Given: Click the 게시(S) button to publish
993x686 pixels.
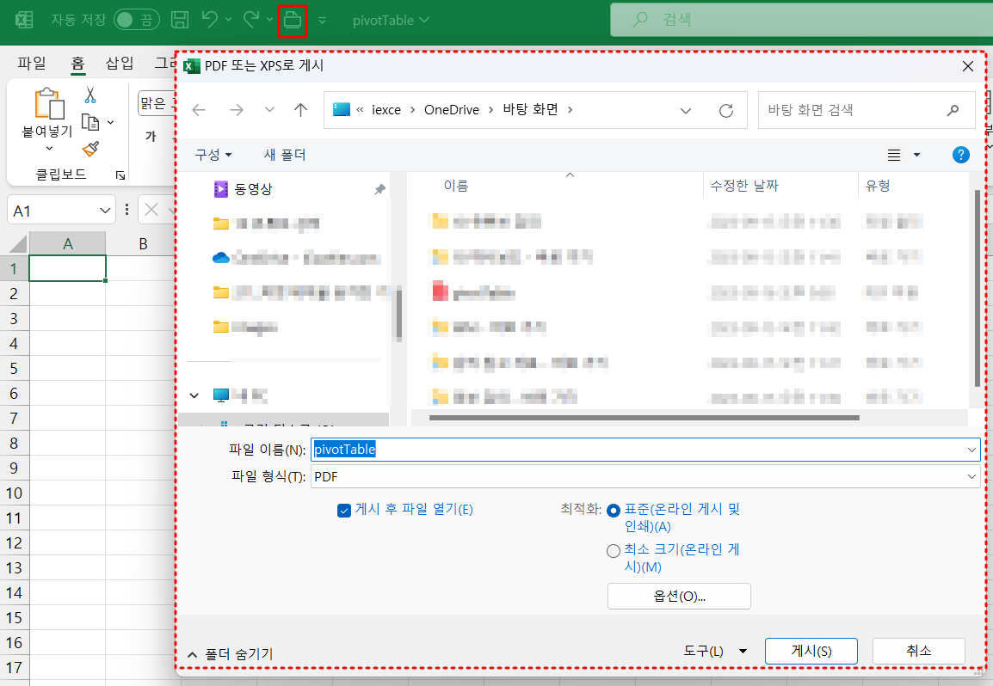Looking at the screenshot, I should click(811, 652).
